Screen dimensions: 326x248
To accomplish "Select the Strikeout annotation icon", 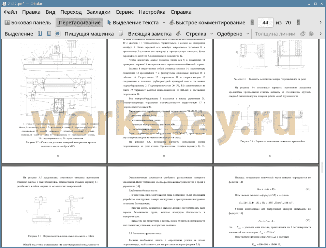I will tap(58, 33).
